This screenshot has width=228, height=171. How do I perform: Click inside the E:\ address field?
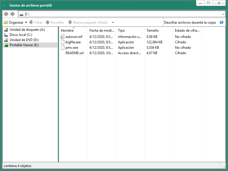114,14
